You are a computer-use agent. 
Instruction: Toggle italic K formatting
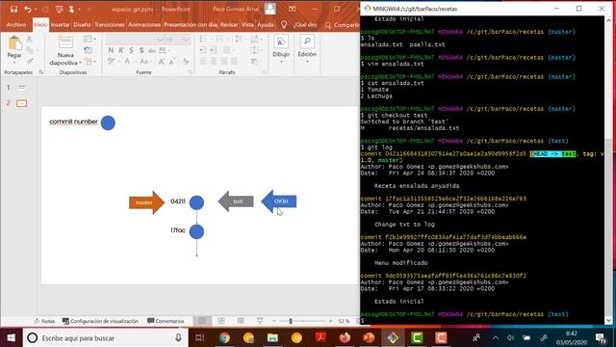[121, 50]
